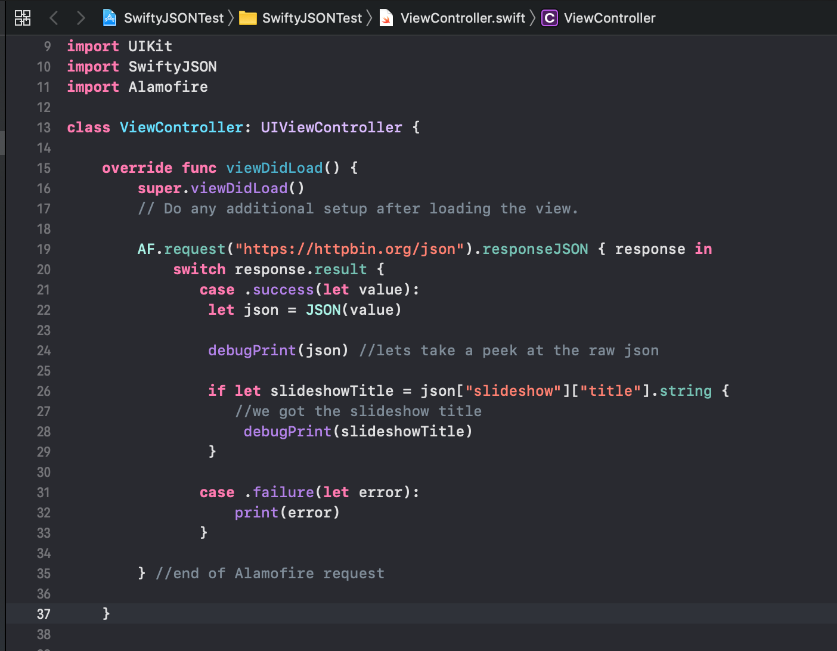Viewport: 837px width, 651px height.
Task: Click line number 37 in gutter
Action: pyautogui.click(x=44, y=614)
